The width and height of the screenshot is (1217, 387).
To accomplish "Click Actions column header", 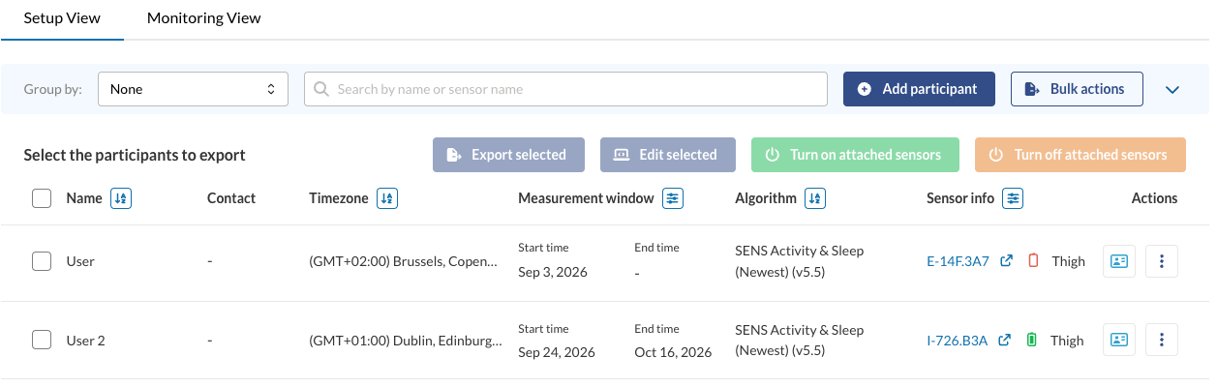I will click(x=1154, y=198).
